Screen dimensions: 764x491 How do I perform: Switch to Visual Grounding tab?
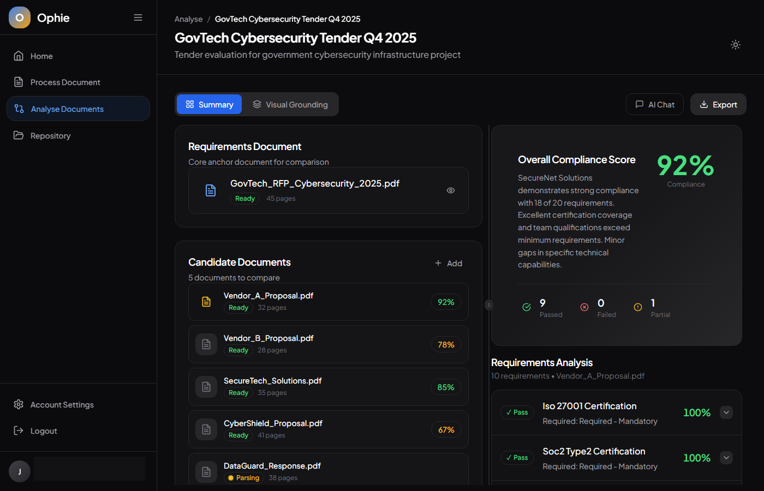point(290,104)
